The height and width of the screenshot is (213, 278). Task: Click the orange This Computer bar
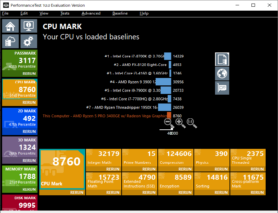tap(169, 115)
